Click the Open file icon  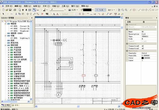tap(6, 10)
